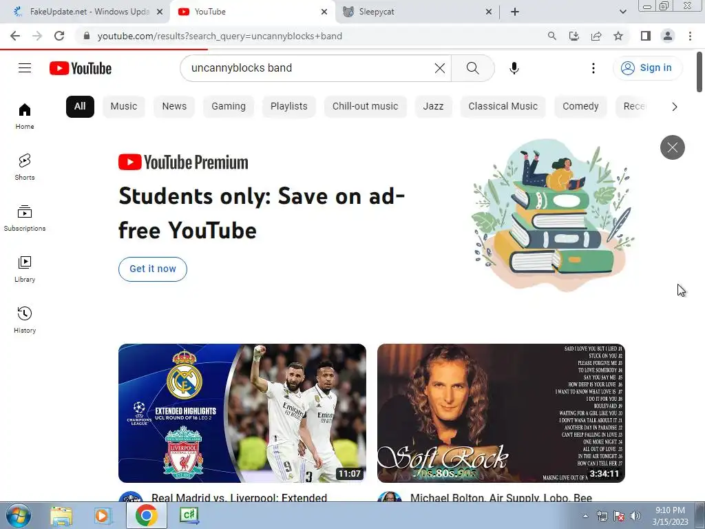Go to Home in the sidebar
Screen dimensions: 705x529
click(x=25, y=116)
